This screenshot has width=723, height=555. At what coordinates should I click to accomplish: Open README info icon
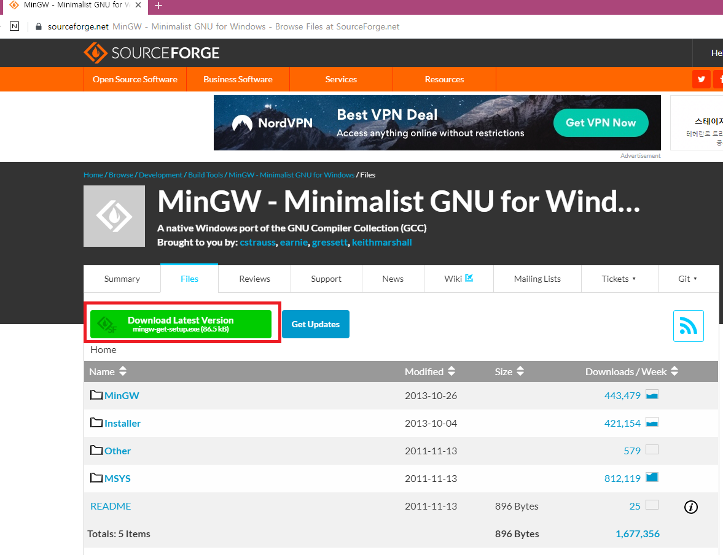coord(690,507)
